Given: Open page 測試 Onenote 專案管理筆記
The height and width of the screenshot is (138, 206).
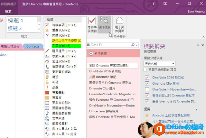Looking at the screenshot, I should (x=112, y=66).
